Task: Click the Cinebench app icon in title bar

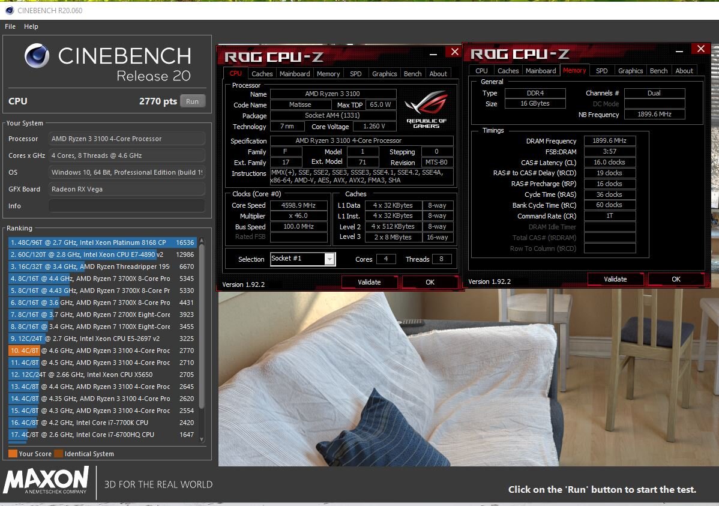Action: point(9,10)
